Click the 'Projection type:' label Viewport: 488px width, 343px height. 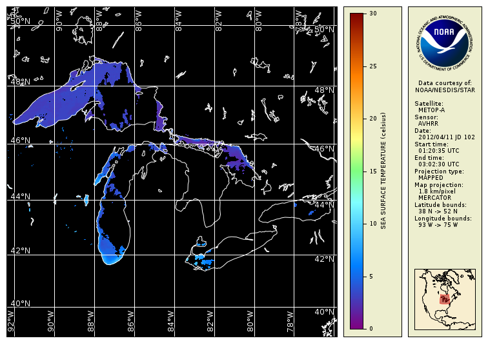point(439,171)
